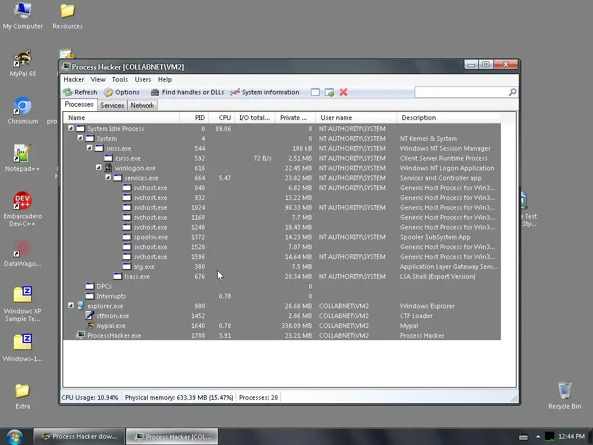Viewport: 593px width, 445px height.
Task: Click the ProcessHacker.exe process icon
Action: 80,335
